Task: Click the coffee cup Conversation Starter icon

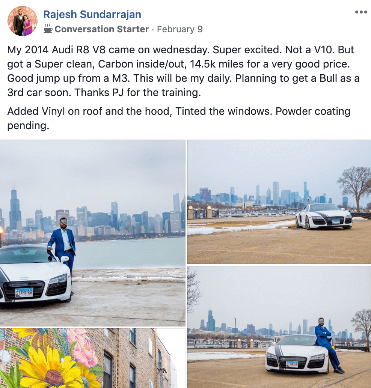Action: (x=48, y=29)
